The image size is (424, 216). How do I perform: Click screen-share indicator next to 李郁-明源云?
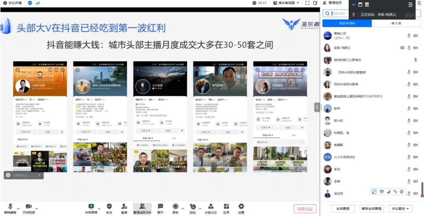402,48
